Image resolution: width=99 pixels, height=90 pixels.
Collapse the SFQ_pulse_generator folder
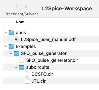click(11, 53)
